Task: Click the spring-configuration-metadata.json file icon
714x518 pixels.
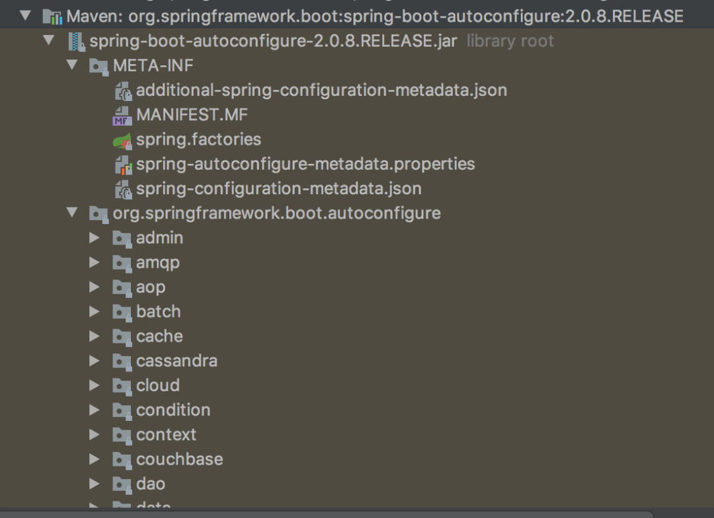Action: pos(123,189)
